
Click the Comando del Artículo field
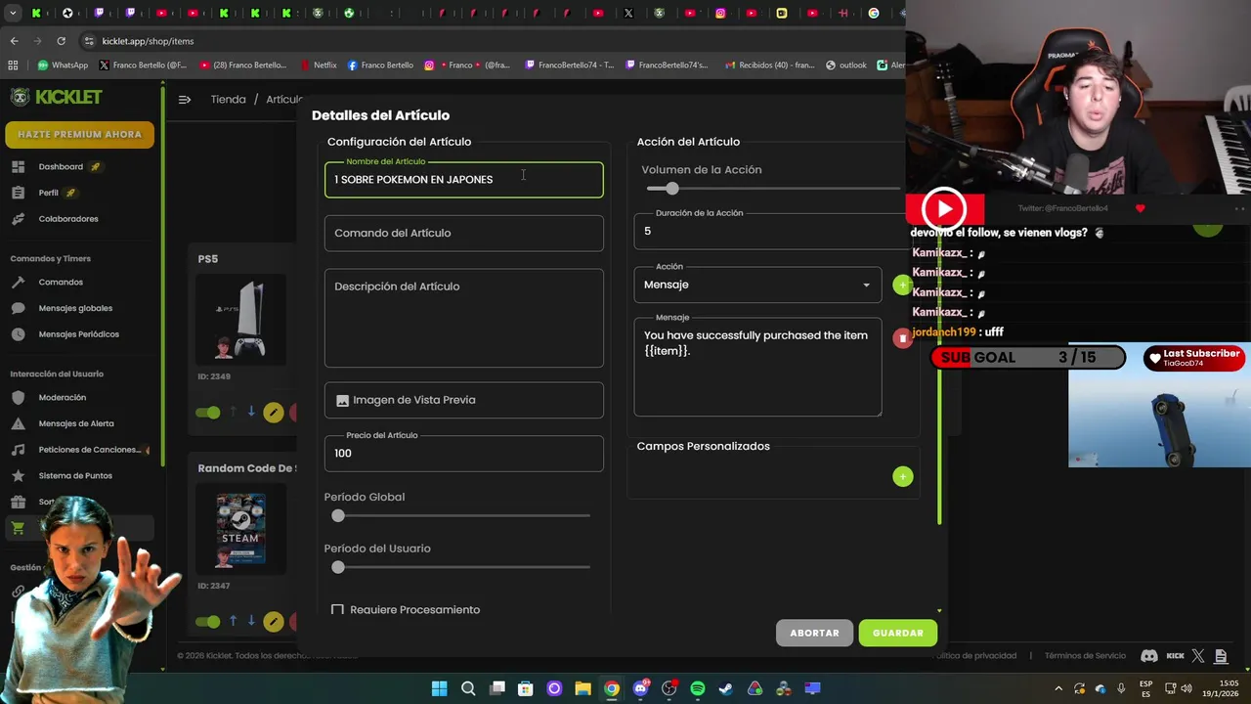pyautogui.click(x=464, y=233)
